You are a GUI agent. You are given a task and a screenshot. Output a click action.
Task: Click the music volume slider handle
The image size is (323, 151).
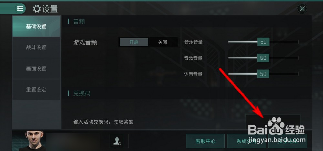[263, 42]
